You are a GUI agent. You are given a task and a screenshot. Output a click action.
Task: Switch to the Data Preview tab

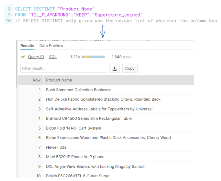51,46
